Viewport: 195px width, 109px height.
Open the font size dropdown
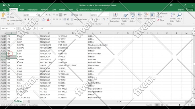point(44,15)
